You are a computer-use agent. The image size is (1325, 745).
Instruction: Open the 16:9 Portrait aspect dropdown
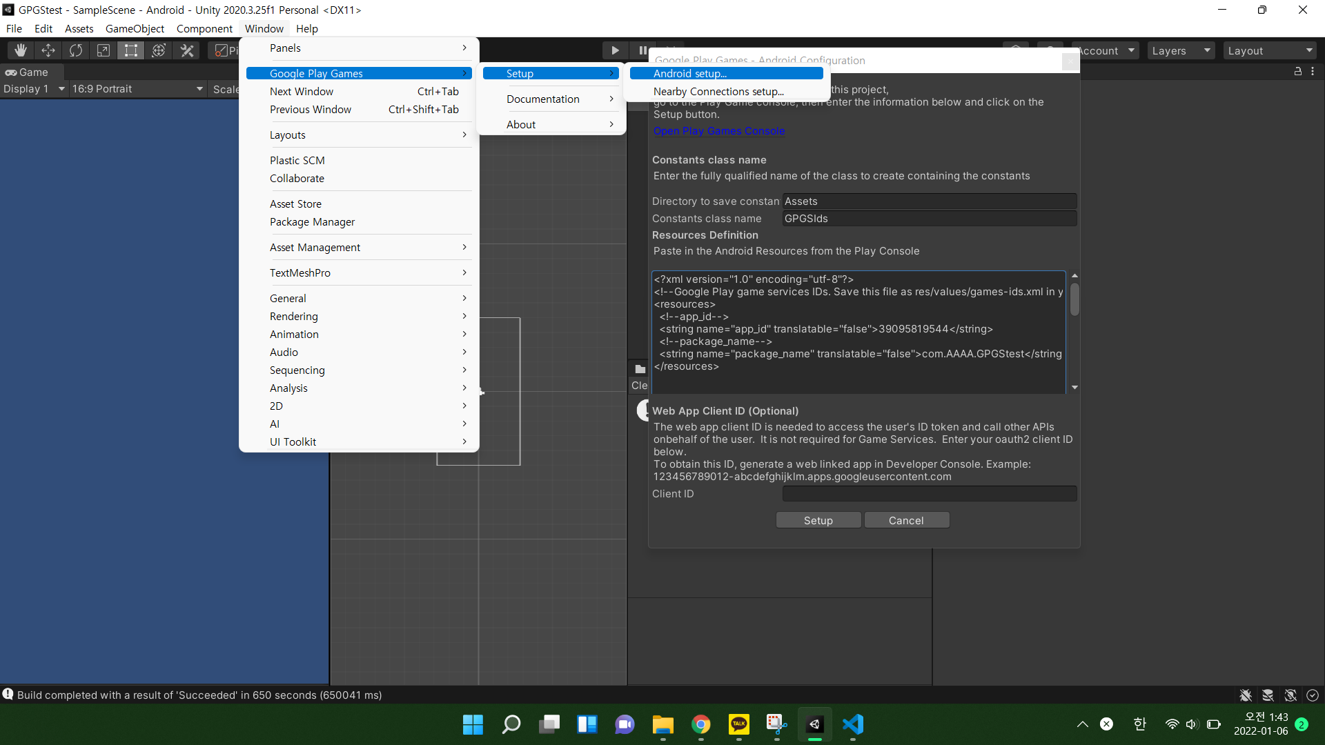point(137,89)
